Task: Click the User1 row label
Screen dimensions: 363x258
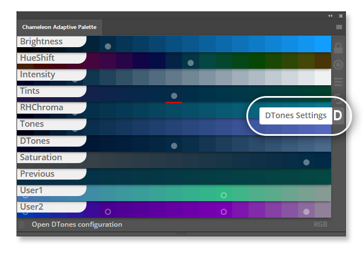Action: (52, 190)
